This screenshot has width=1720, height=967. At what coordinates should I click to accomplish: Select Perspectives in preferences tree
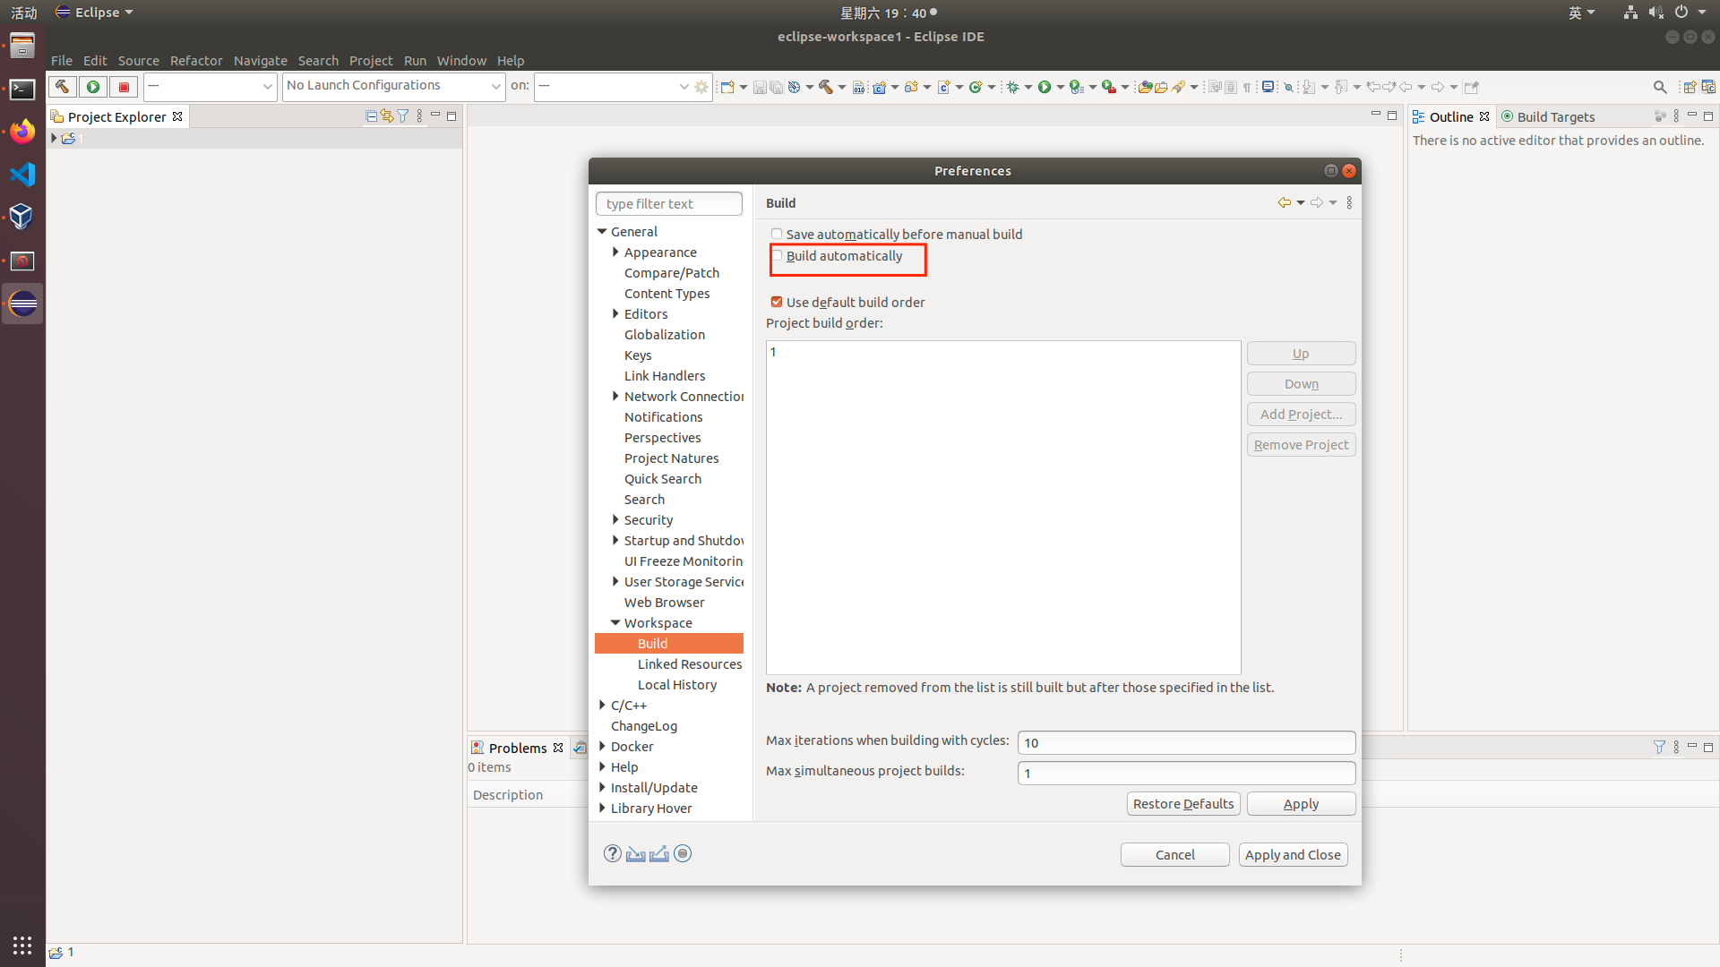(662, 438)
